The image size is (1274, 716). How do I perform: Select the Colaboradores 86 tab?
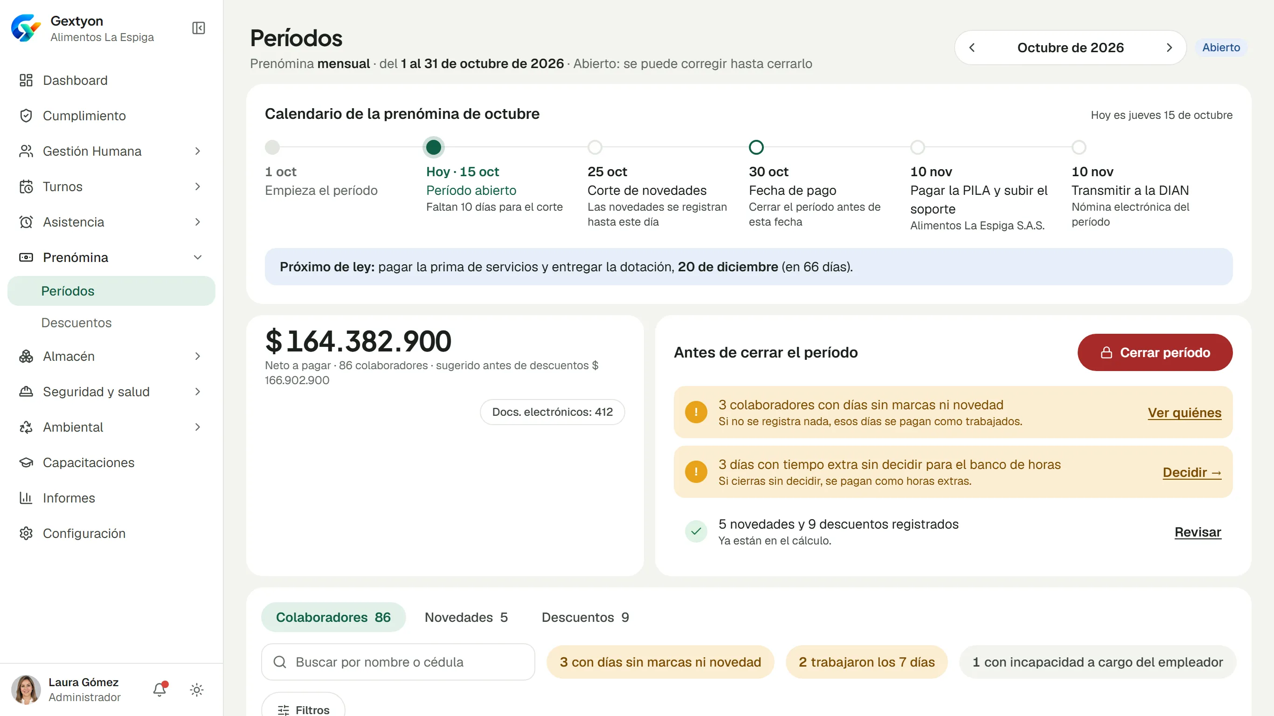pos(333,617)
